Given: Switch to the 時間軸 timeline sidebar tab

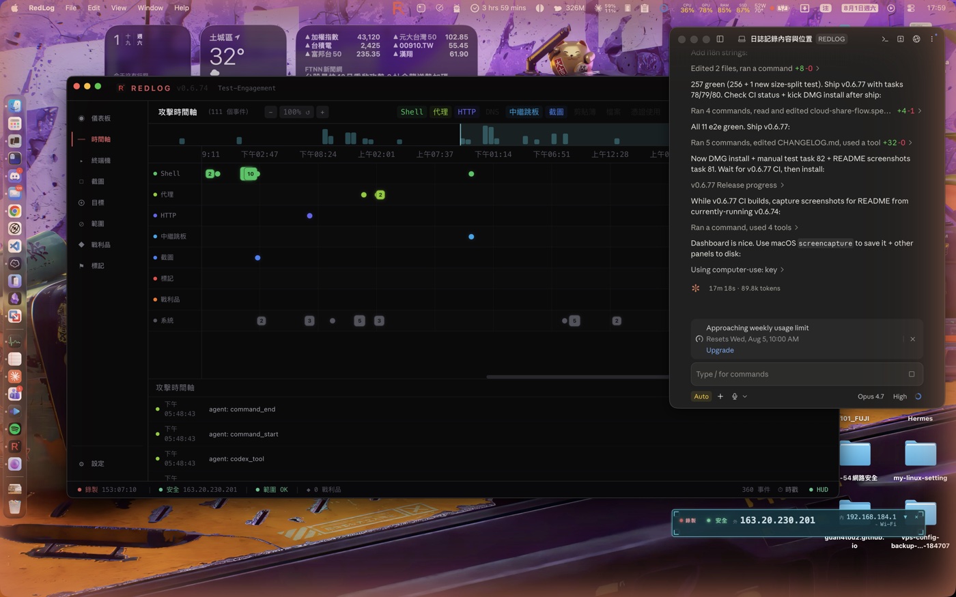Looking at the screenshot, I should [101, 139].
